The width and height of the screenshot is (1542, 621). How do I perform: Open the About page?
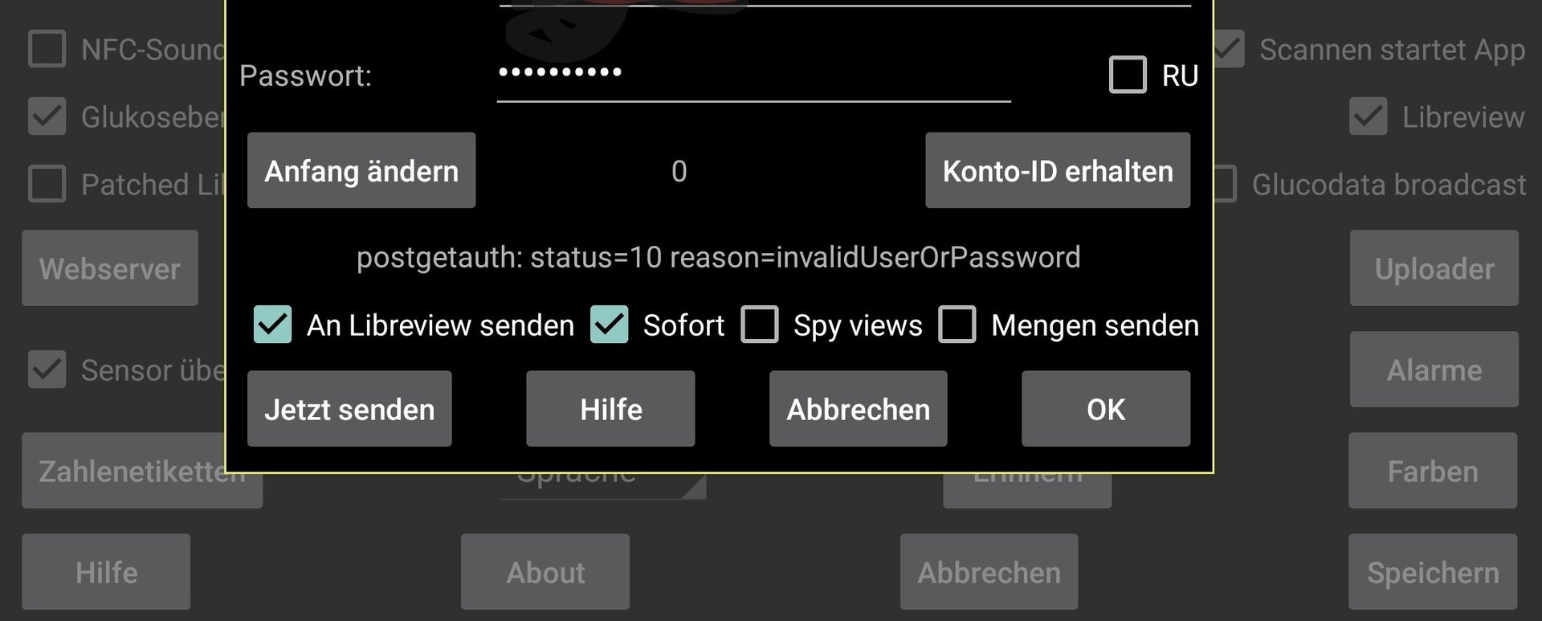545,572
